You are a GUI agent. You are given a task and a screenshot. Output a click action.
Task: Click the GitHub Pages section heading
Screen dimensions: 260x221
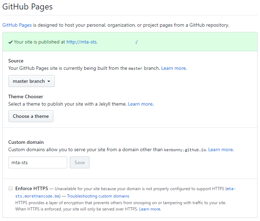tap(27, 6)
